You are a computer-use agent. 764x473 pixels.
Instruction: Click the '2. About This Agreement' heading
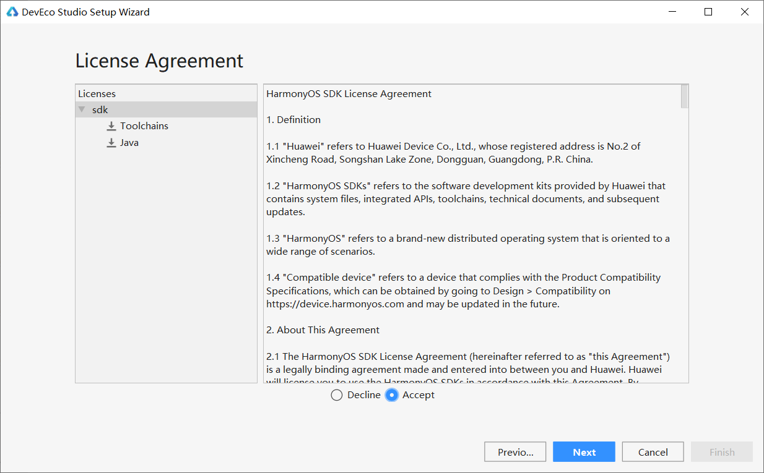pyautogui.click(x=323, y=330)
